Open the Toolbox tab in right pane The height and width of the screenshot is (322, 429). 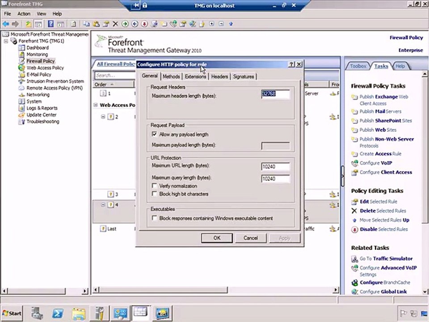[358, 66]
